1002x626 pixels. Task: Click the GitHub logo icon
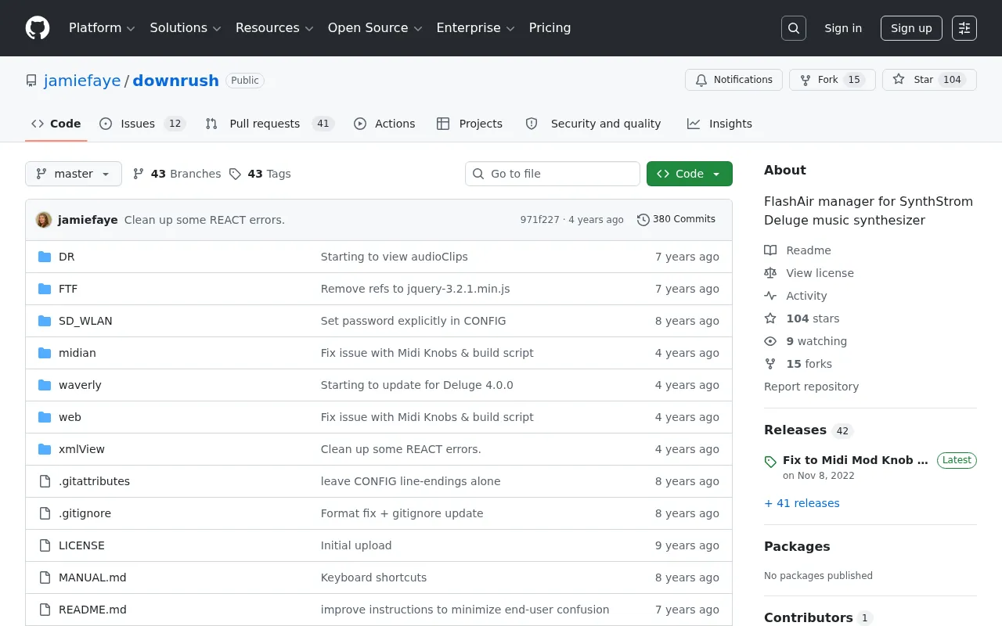pos(38,28)
